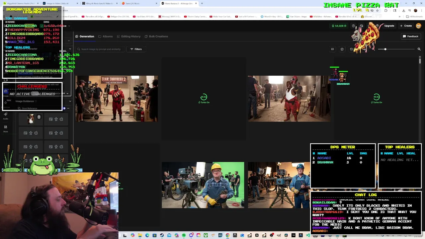Open the Star Citizen - Imgur bookmark
The image size is (425, 239).
pyautogui.click(x=297, y=16)
